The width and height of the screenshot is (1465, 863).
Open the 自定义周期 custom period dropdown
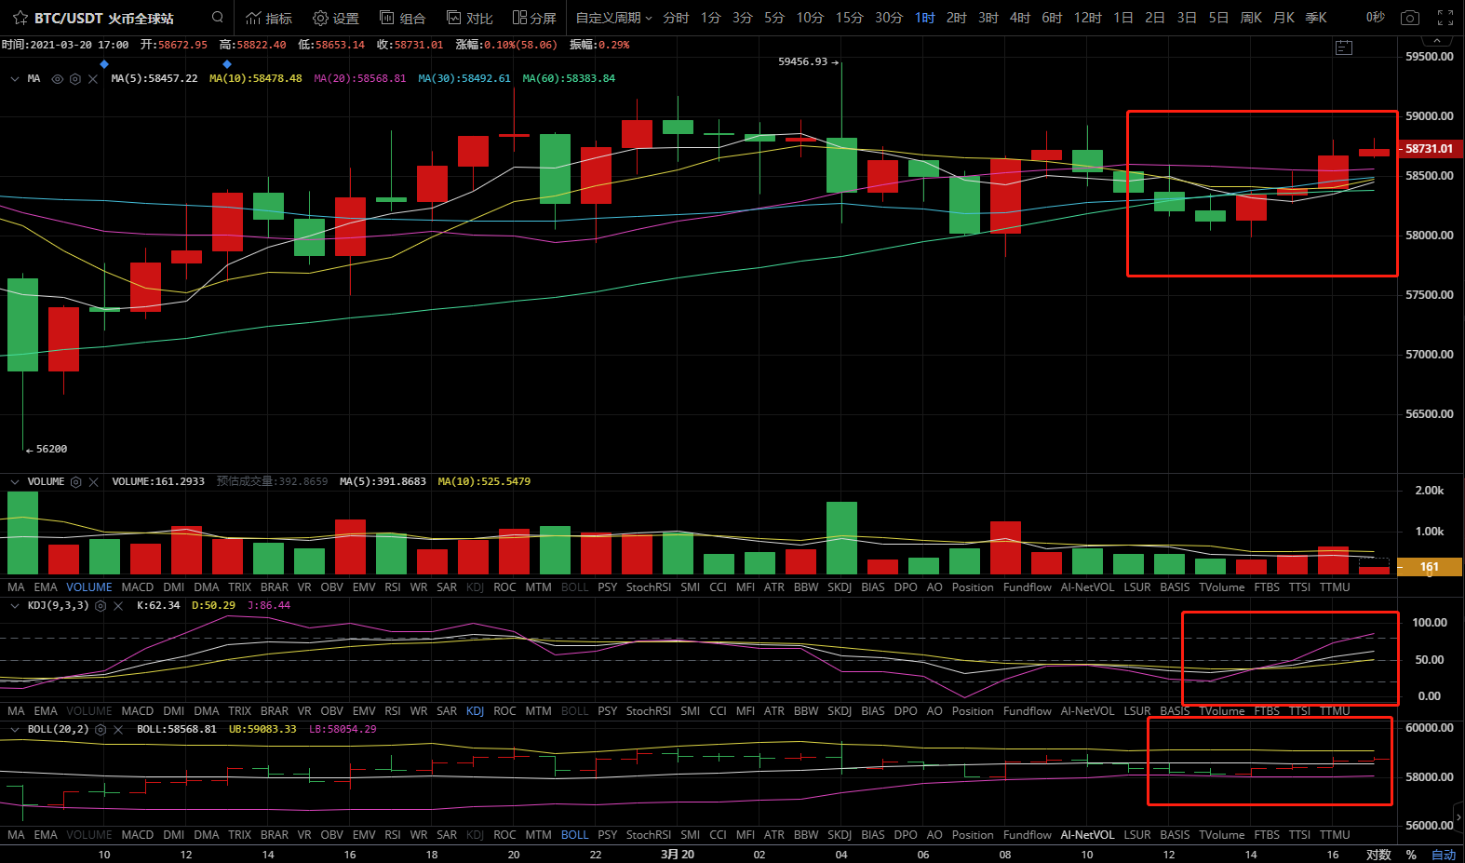[613, 18]
